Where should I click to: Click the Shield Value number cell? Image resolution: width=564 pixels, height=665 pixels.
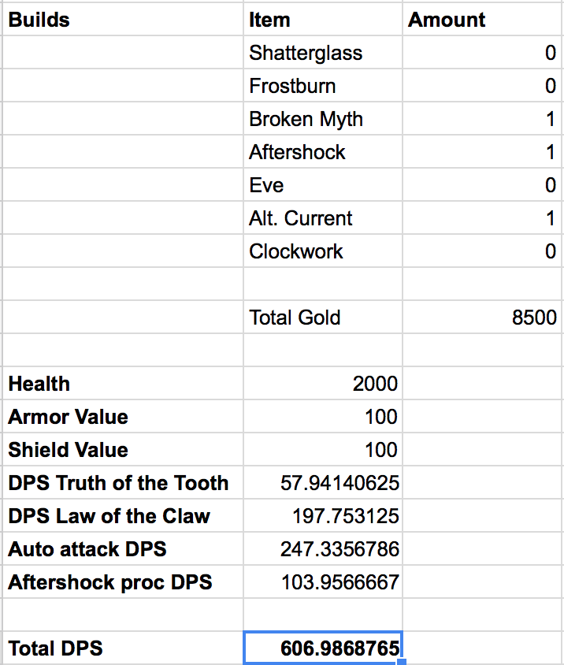pyautogui.click(x=323, y=449)
